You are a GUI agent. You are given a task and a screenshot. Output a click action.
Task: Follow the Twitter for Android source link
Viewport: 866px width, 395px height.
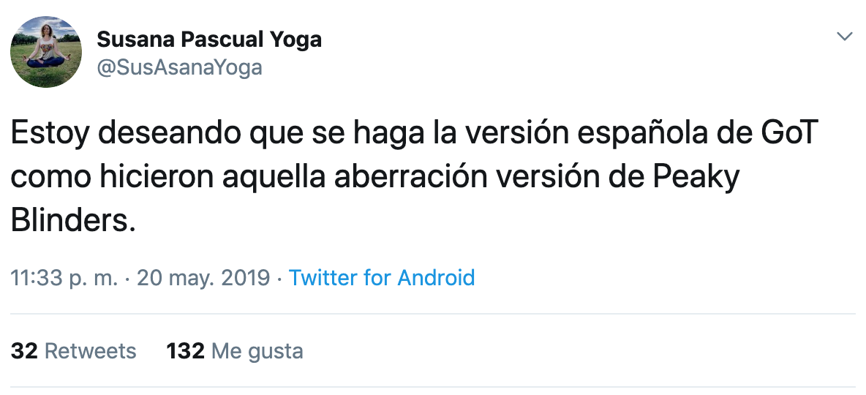tap(382, 277)
